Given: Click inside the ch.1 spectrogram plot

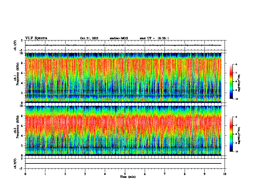Looking at the screenshot, I should (123, 78).
